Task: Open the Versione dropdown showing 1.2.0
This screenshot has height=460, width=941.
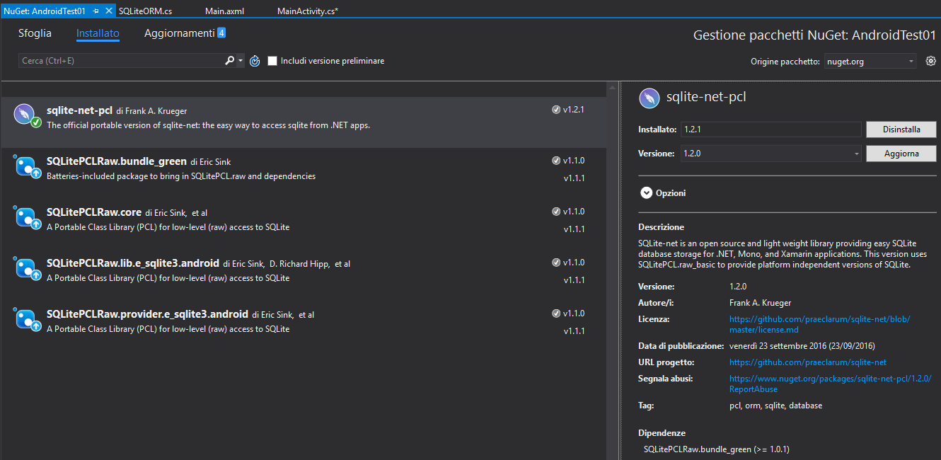Action: 770,154
